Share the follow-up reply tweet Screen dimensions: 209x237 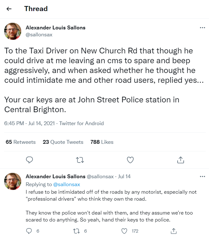coord(174,231)
